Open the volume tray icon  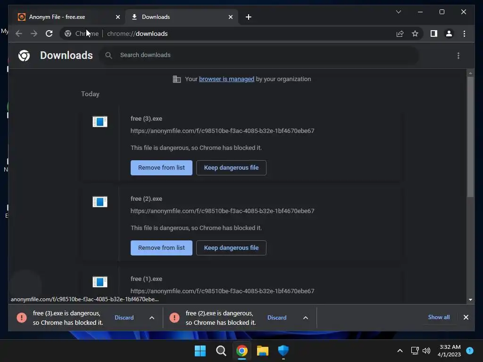pyautogui.click(x=426, y=351)
